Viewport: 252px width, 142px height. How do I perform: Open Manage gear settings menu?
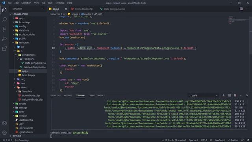tap(4, 133)
